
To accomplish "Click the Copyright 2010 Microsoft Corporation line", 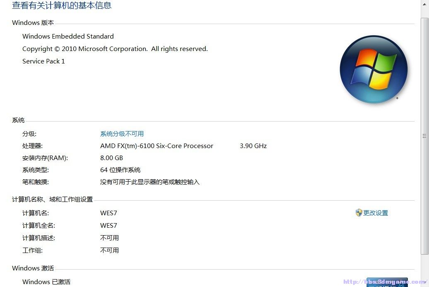I will pyautogui.click(x=115, y=49).
